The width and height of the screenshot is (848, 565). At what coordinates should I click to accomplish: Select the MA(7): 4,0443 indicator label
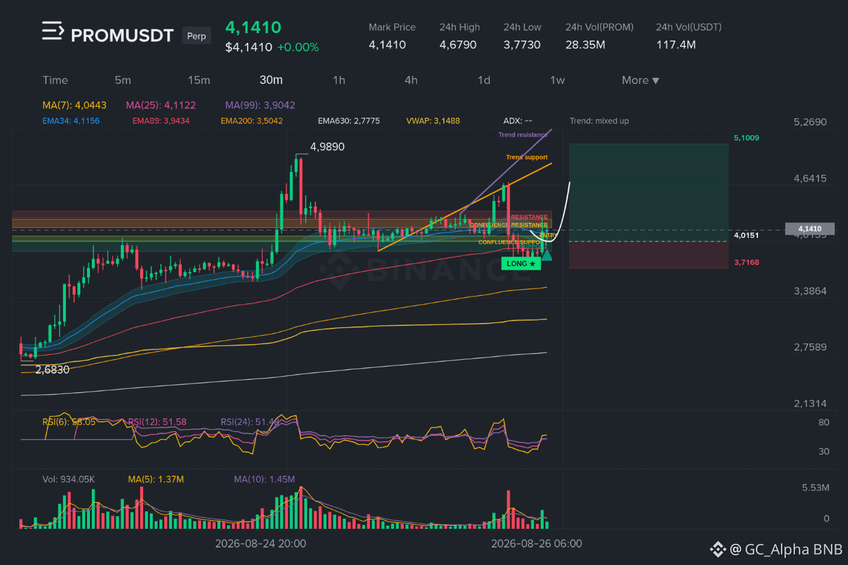[x=74, y=105]
